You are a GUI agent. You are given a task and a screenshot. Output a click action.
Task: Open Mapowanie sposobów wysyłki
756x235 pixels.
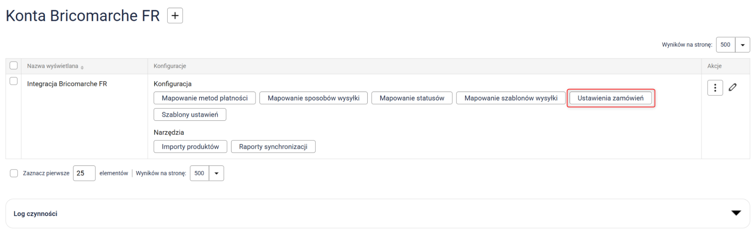[x=313, y=98]
